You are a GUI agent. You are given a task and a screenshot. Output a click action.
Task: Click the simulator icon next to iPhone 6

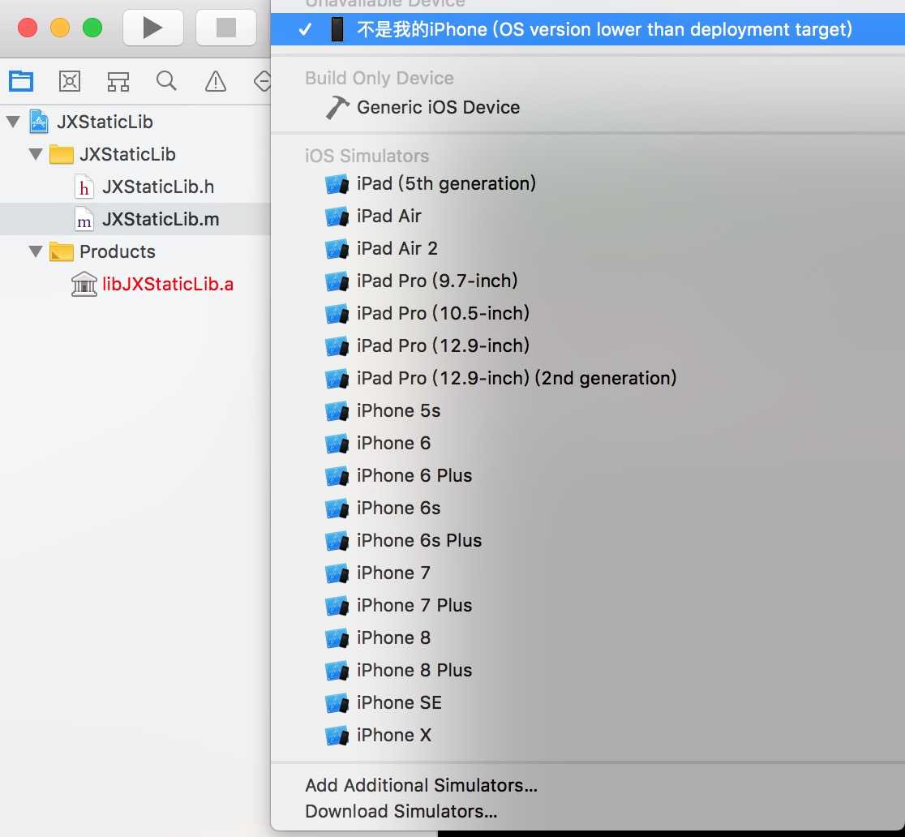337,444
